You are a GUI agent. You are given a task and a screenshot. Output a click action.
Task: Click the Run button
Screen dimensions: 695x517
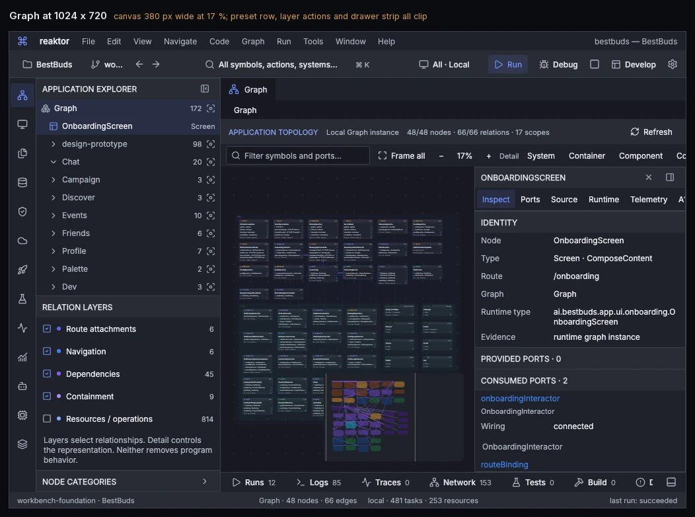(508, 64)
